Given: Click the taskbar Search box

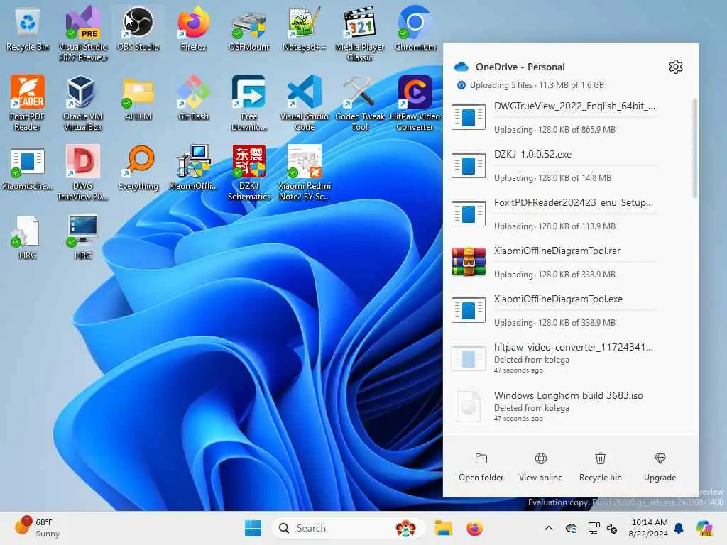Looking at the screenshot, I should [x=349, y=528].
